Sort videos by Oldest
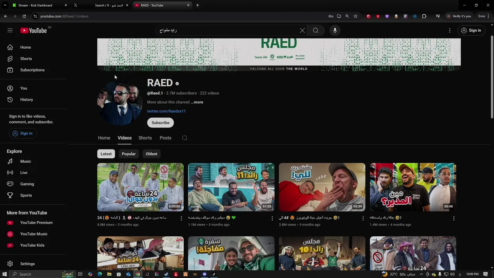The height and width of the screenshot is (278, 494). 151,154
